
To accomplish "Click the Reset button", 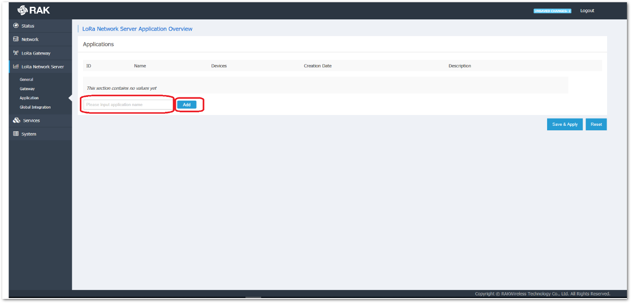I will pyautogui.click(x=596, y=124).
